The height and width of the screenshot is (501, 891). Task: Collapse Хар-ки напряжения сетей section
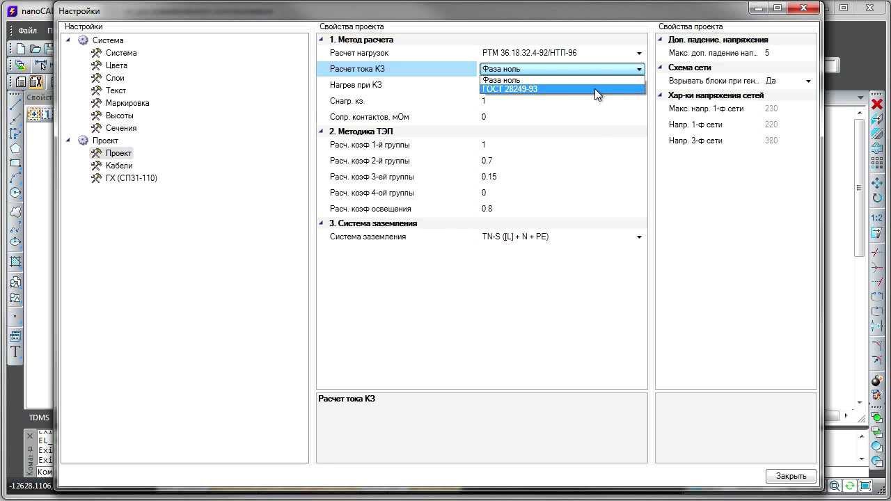click(660, 95)
